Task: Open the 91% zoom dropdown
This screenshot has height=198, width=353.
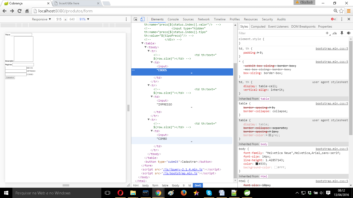Action: coord(84,19)
